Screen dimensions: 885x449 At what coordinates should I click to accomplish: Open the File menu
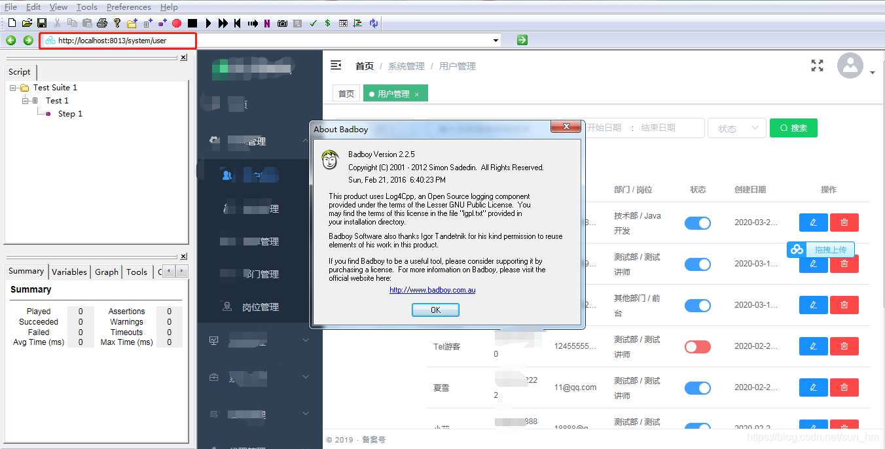pos(10,7)
